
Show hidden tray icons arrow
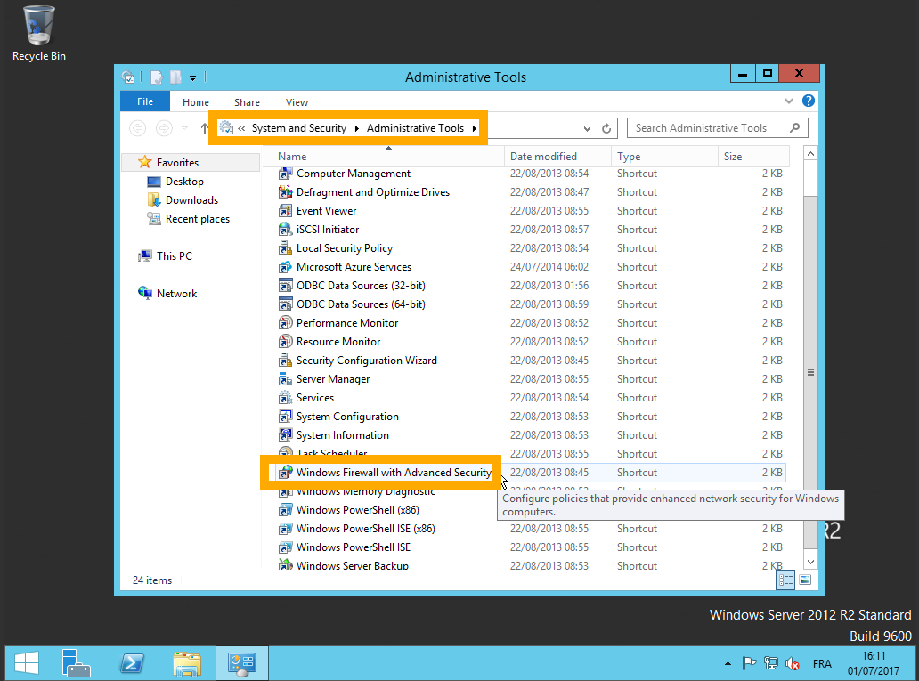tap(728, 663)
